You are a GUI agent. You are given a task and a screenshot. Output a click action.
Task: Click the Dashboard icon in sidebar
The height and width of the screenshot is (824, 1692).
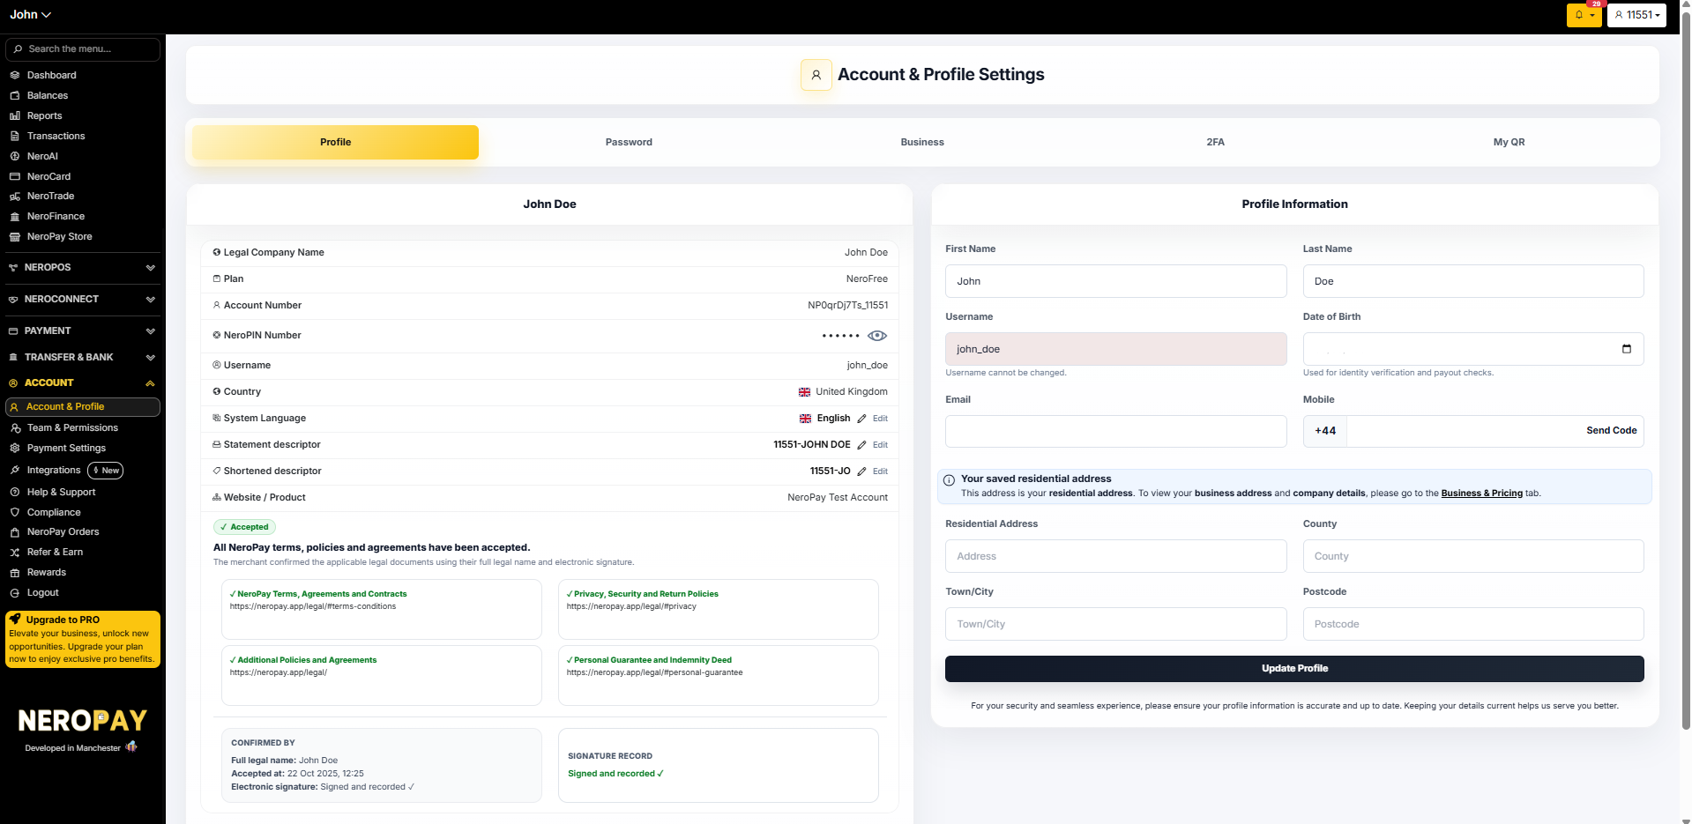point(15,76)
